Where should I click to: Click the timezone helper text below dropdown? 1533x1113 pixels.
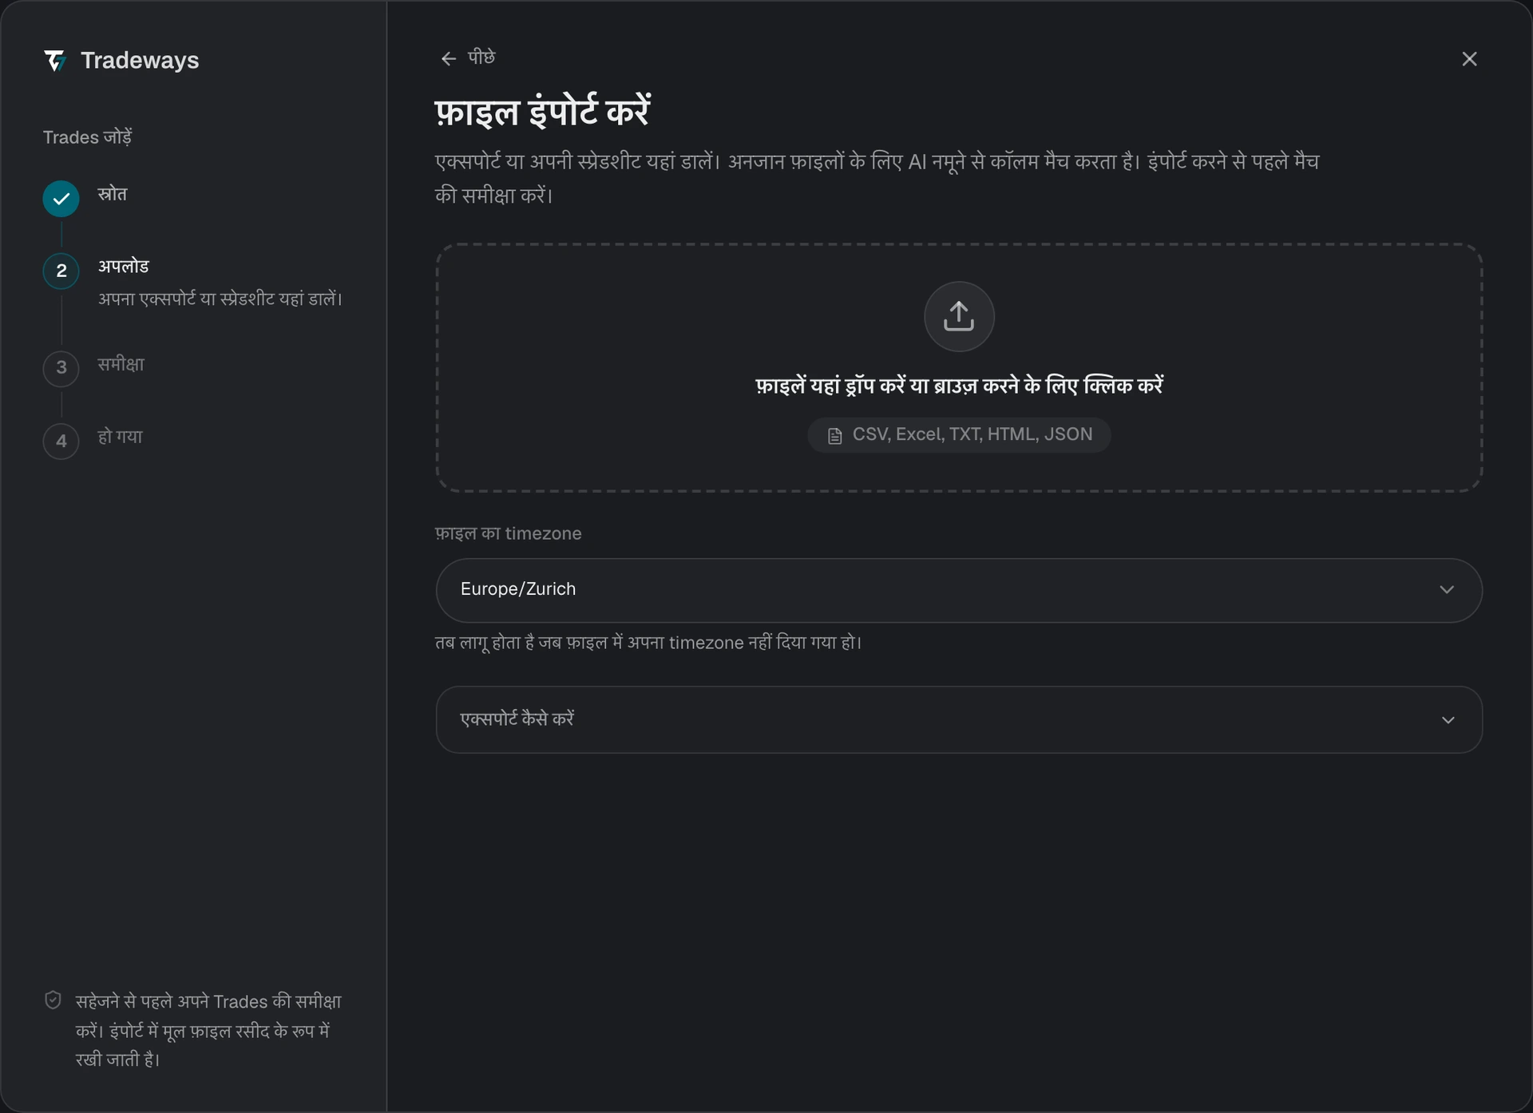tap(648, 643)
